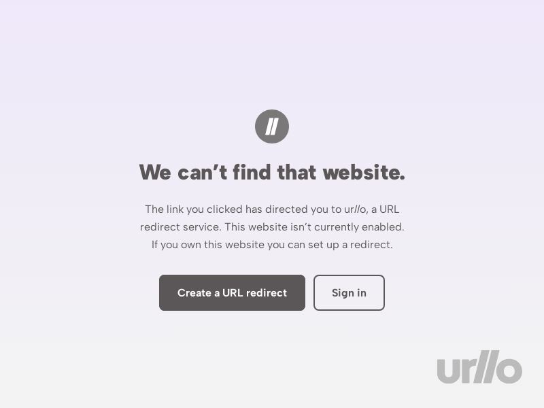This screenshot has height=408, width=544.
Task: Click 'This website isn't currently enabled.' sentence
Action: pyautogui.click(x=314, y=227)
